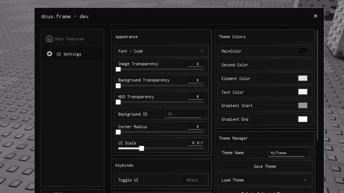Image resolution: width=344 pixels, height=193 pixels.
Task: Click the Theme Manager section heading
Action: coord(233,138)
